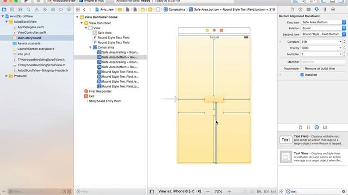The height and width of the screenshot is (195, 348).
Task: Toggle Remove at build time placeholder checkbox
Action: coord(302,69)
